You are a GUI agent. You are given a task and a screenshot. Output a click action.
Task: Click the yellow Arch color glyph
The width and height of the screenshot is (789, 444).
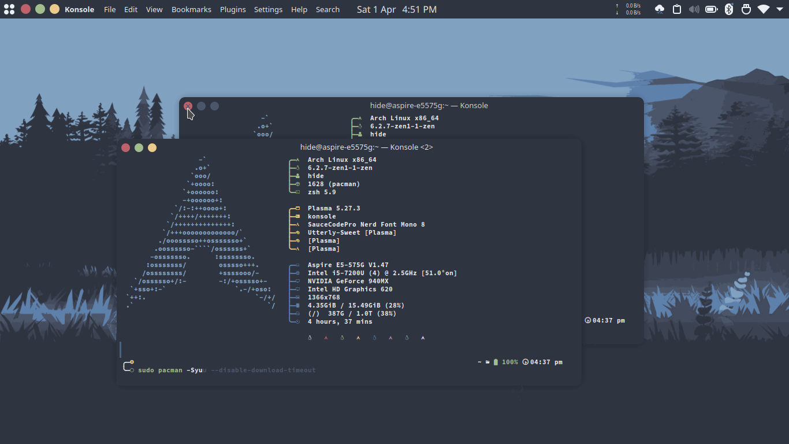tap(358, 338)
